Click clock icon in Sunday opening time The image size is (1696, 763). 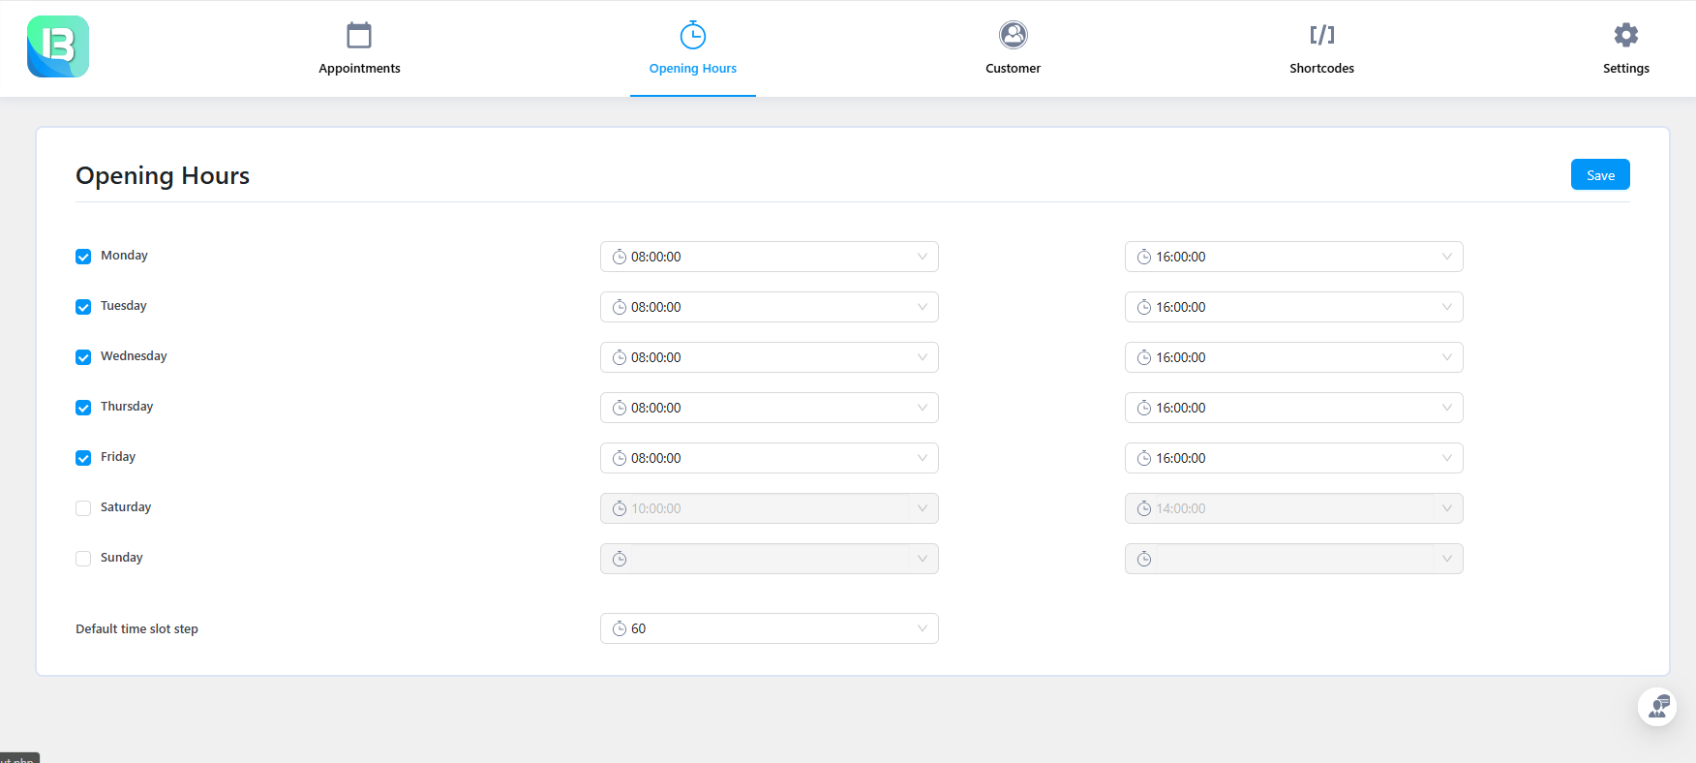click(x=620, y=559)
